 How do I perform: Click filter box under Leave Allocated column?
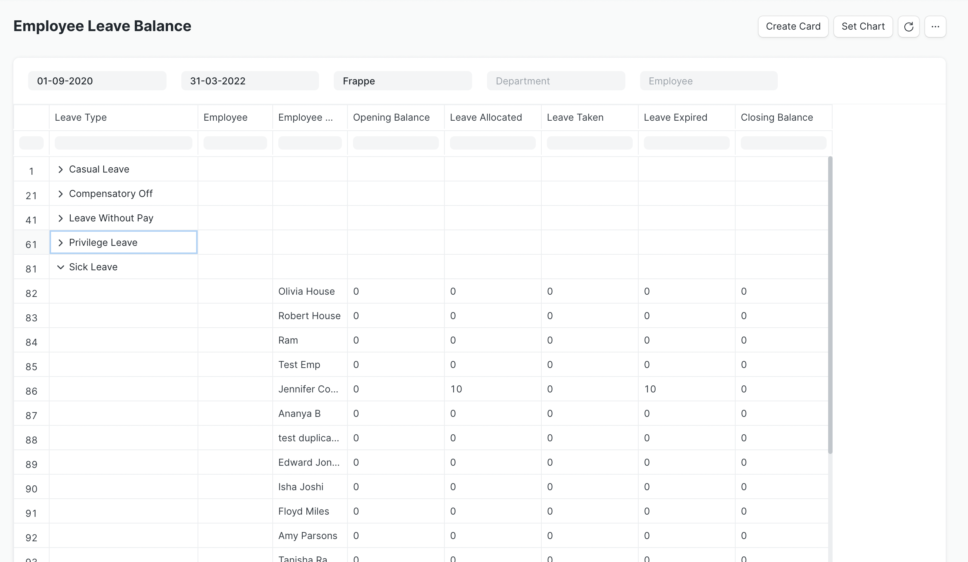coord(493,143)
